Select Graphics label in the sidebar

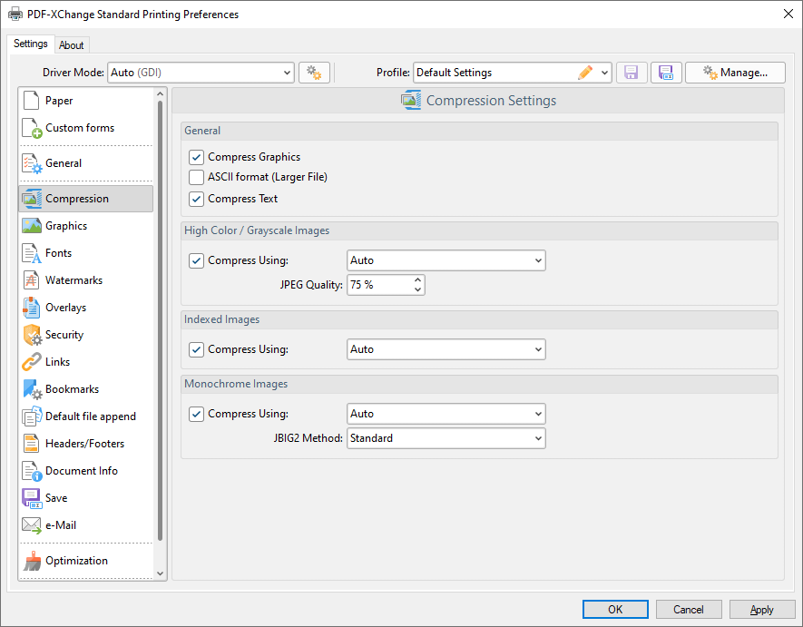[66, 226]
